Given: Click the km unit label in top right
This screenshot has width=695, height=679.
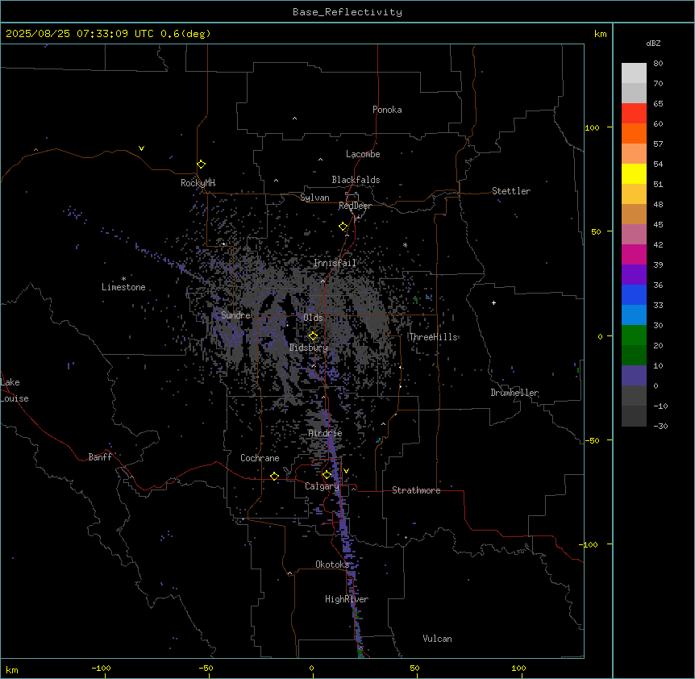Looking at the screenshot, I should tap(600, 34).
